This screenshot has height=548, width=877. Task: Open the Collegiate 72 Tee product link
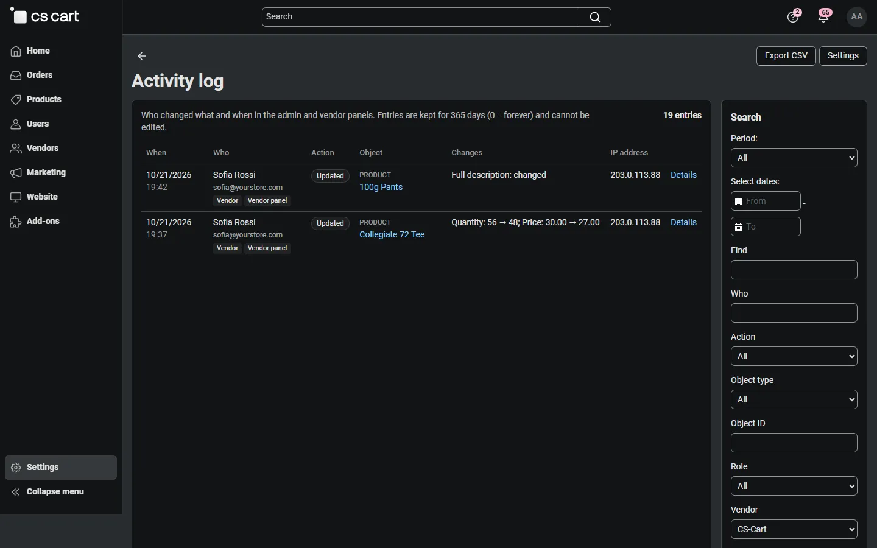[392, 234]
